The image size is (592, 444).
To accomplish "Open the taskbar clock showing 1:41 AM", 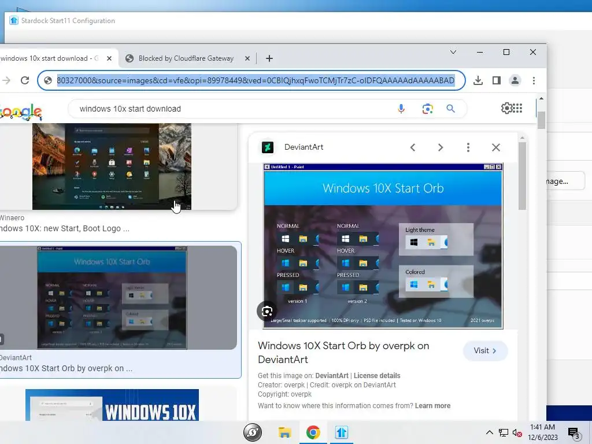I will pos(542,432).
